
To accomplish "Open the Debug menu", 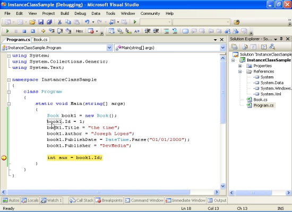I will coord(80,13).
